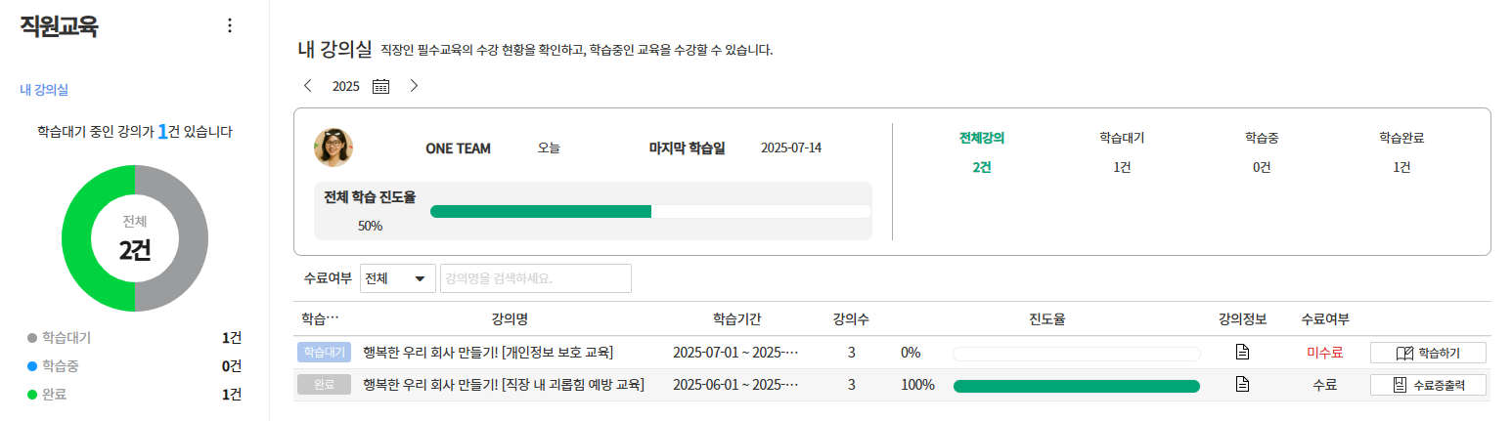Click the calendar icon next to 2025
This screenshot has width=1512, height=421.
pos(381,86)
